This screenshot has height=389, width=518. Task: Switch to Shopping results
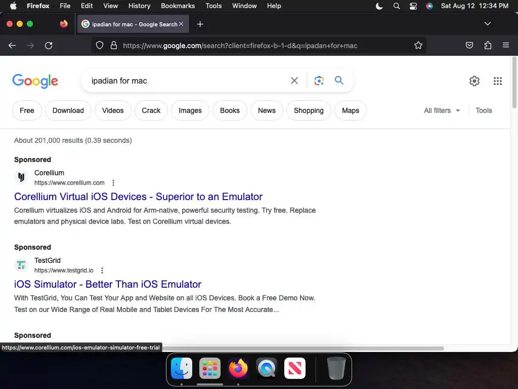[309, 110]
